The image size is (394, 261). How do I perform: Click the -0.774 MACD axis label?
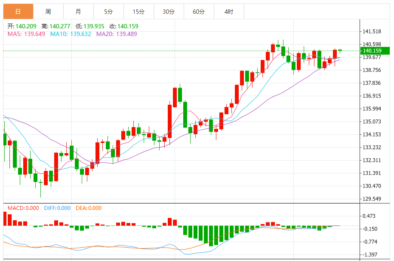tap(369, 242)
